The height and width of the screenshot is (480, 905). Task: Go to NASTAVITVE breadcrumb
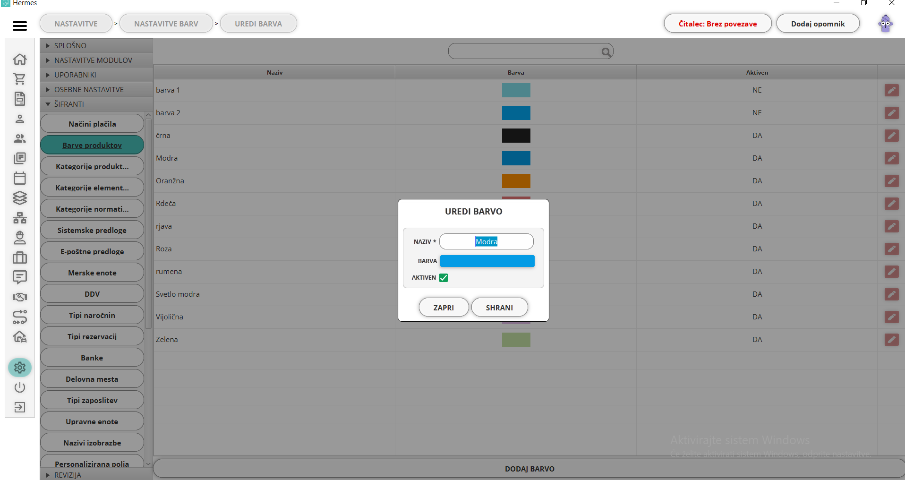pyautogui.click(x=76, y=24)
